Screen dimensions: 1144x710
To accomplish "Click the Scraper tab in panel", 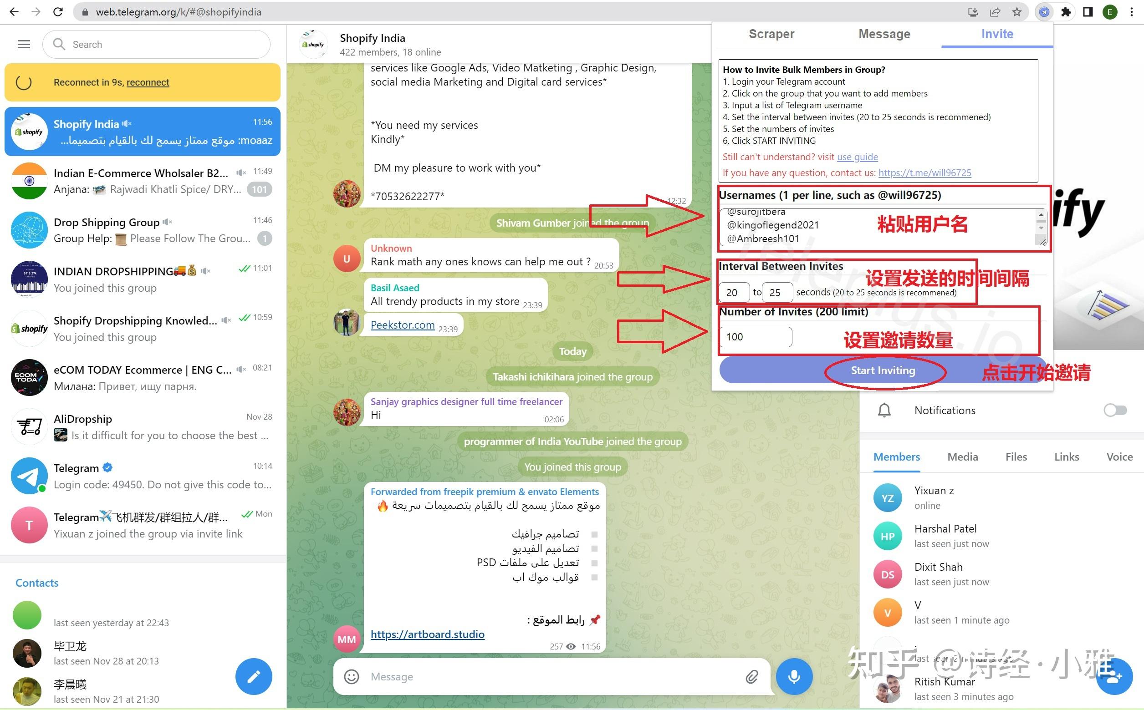I will 771,34.
